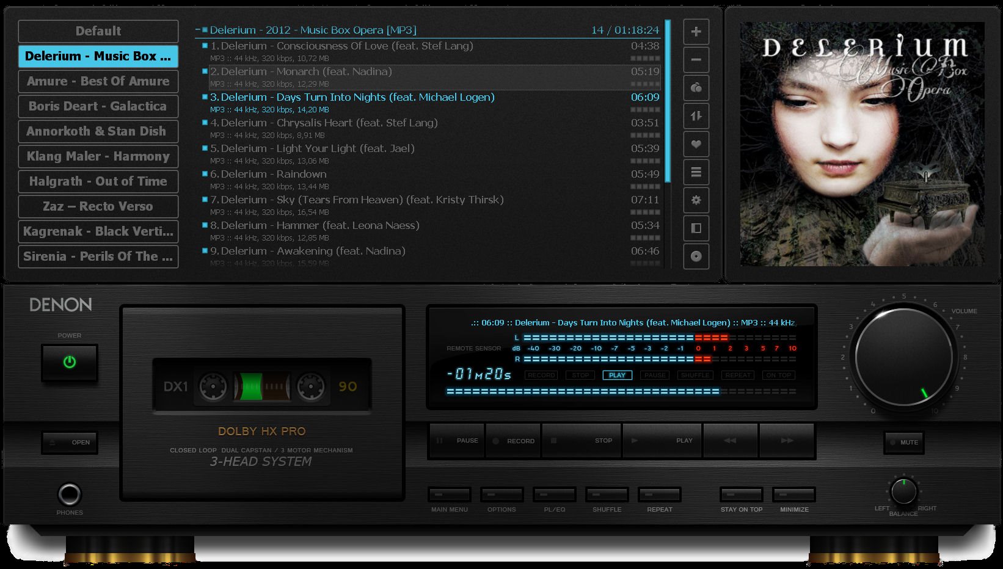This screenshot has height=569, width=1003.
Task: Click the Delerium album cover art
Action: click(862, 144)
